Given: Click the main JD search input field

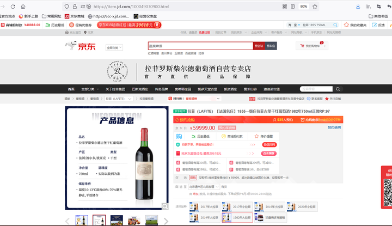Looking at the screenshot, I should pos(200,46).
